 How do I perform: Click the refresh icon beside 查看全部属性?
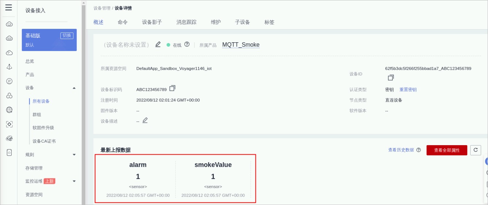475,150
